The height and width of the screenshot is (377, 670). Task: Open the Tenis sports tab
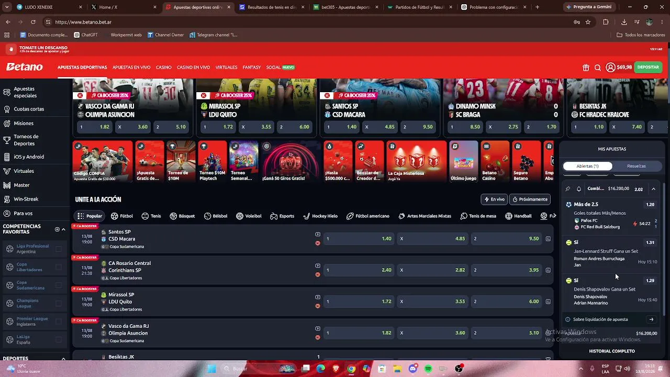click(x=151, y=216)
